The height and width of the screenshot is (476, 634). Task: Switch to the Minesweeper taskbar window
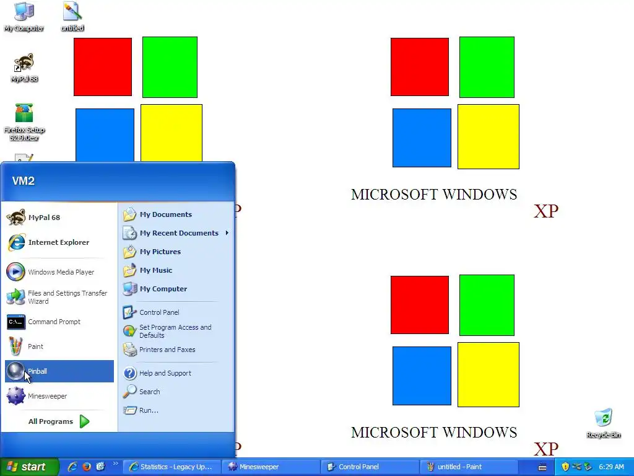pos(271,467)
